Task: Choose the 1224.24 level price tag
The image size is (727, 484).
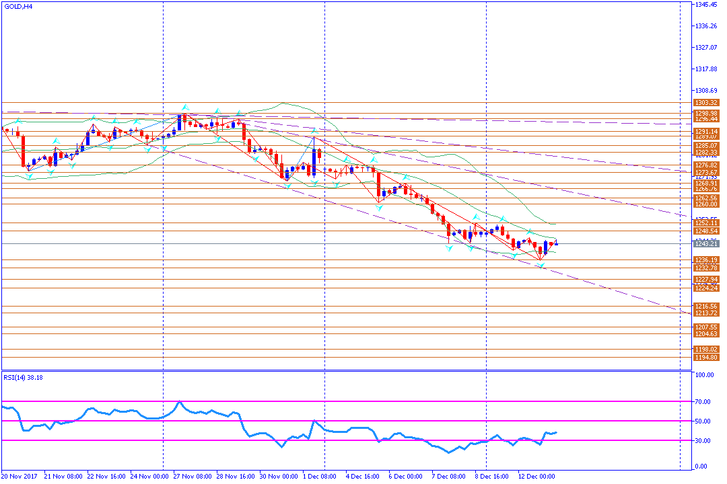Action: pyautogui.click(x=706, y=288)
